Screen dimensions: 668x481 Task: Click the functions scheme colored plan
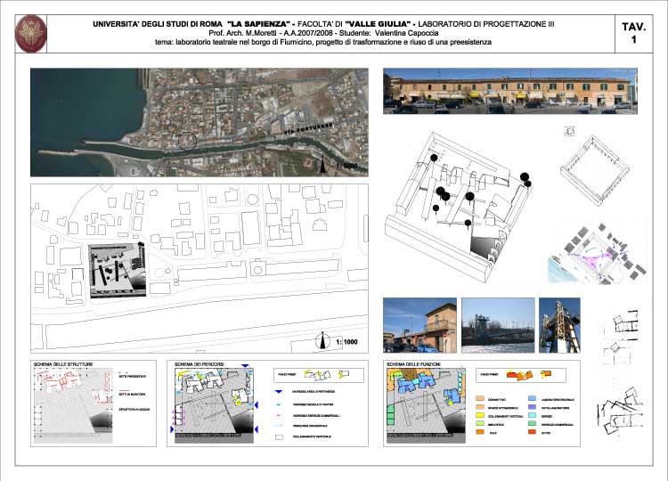[426, 405]
